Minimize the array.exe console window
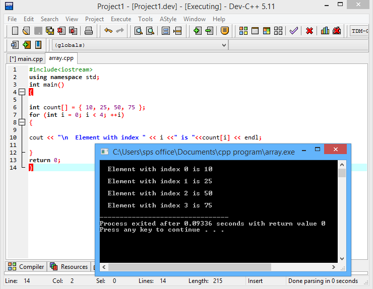Screen dimensions: 373x289 coord(304,150)
